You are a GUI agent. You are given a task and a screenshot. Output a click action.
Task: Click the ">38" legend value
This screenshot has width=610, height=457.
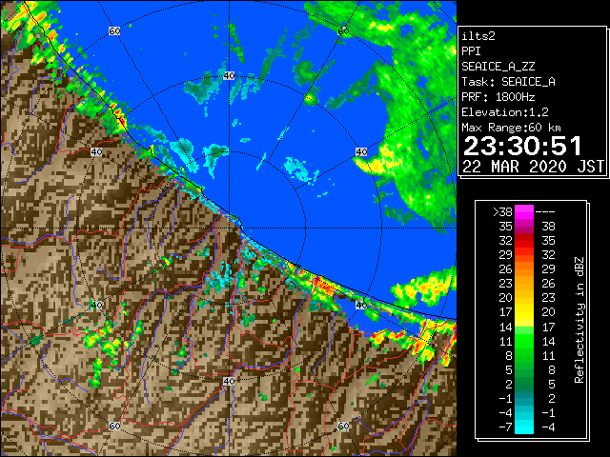(502, 211)
